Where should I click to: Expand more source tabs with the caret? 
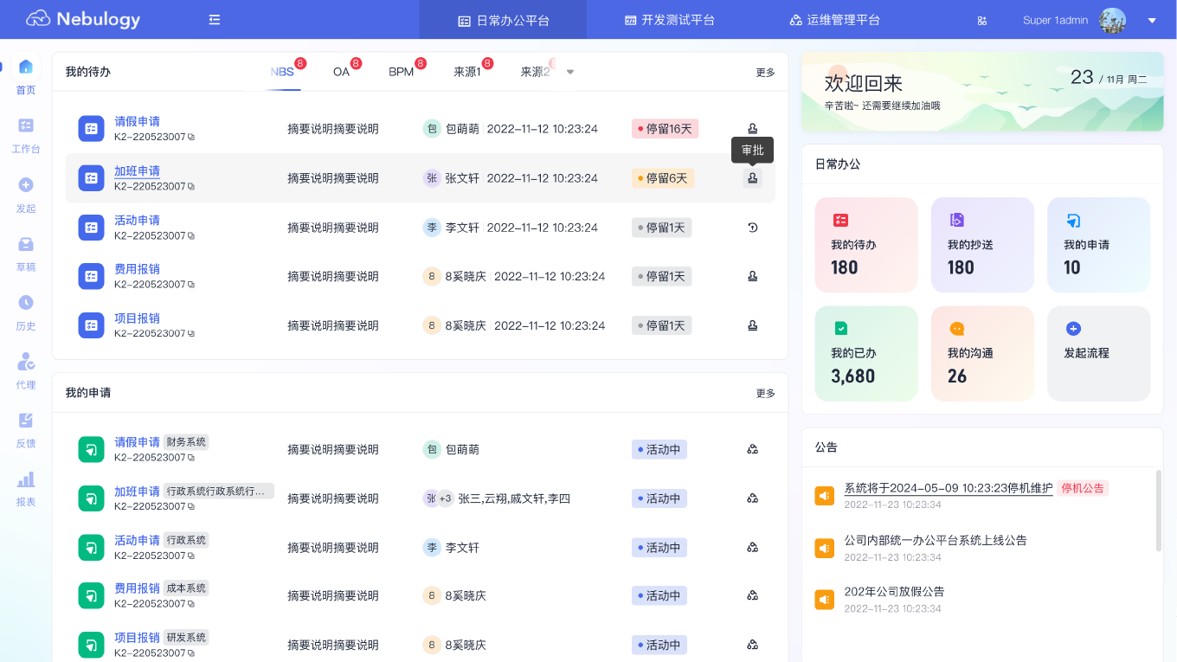tap(570, 72)
